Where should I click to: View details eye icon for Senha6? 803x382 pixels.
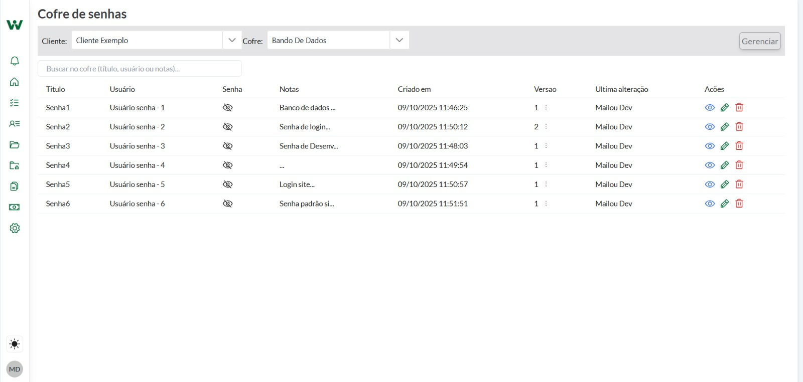tap(710, 204)
